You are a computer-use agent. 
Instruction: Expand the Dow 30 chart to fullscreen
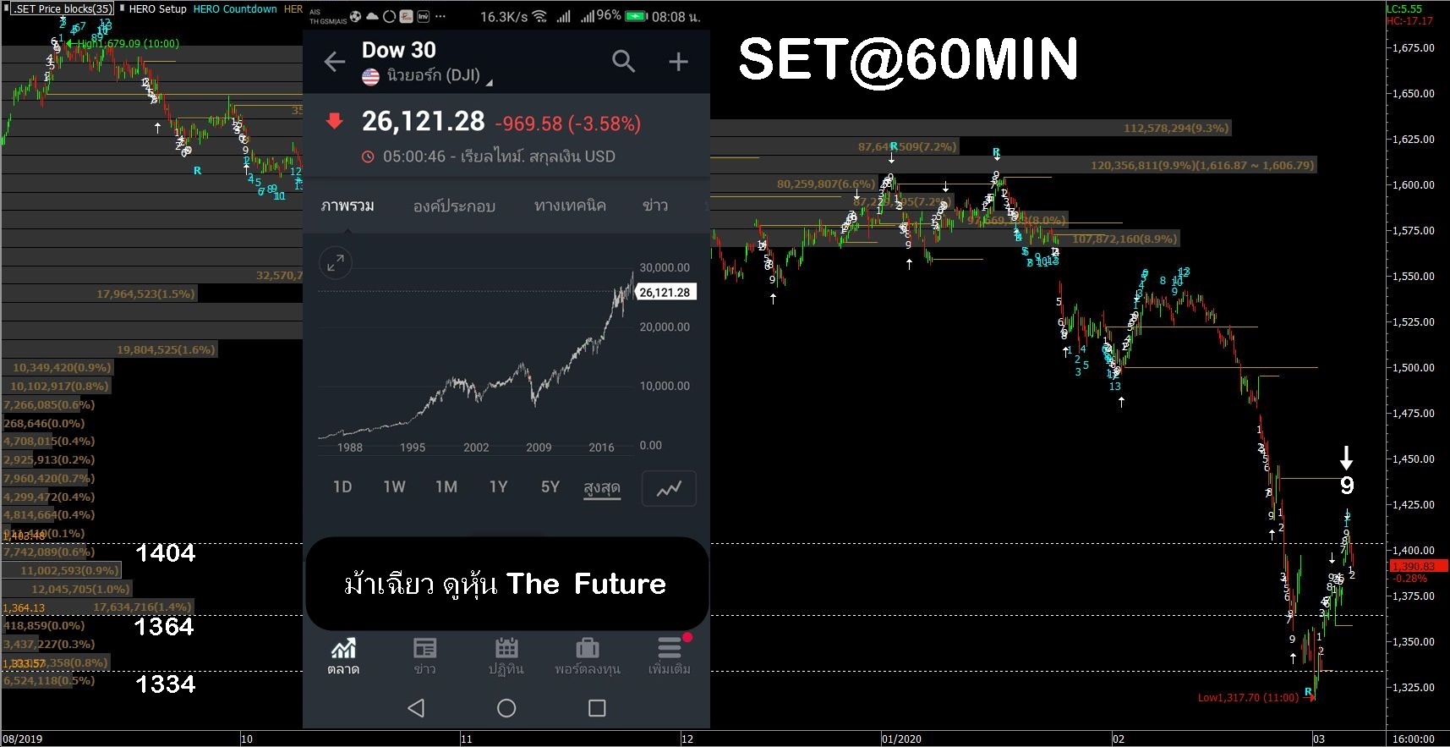click(x=336, y=263)
